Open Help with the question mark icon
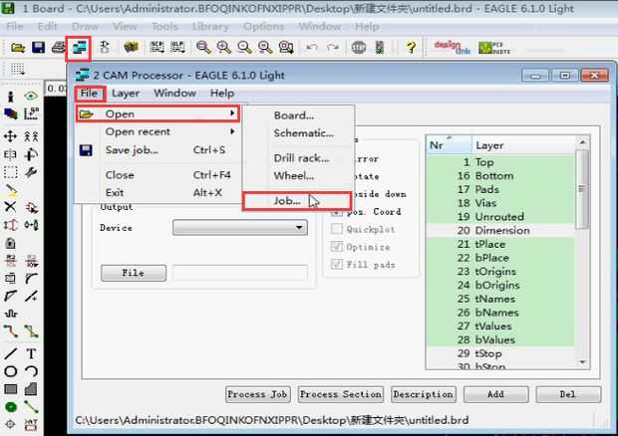This screenshot has width=618, height=436. coord(411,48)
